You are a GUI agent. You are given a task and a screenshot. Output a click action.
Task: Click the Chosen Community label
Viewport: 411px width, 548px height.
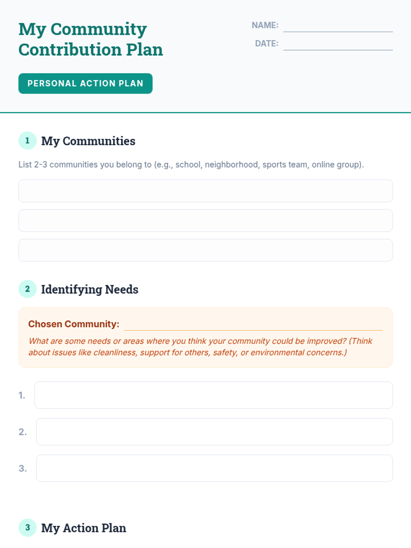point(74,324)
